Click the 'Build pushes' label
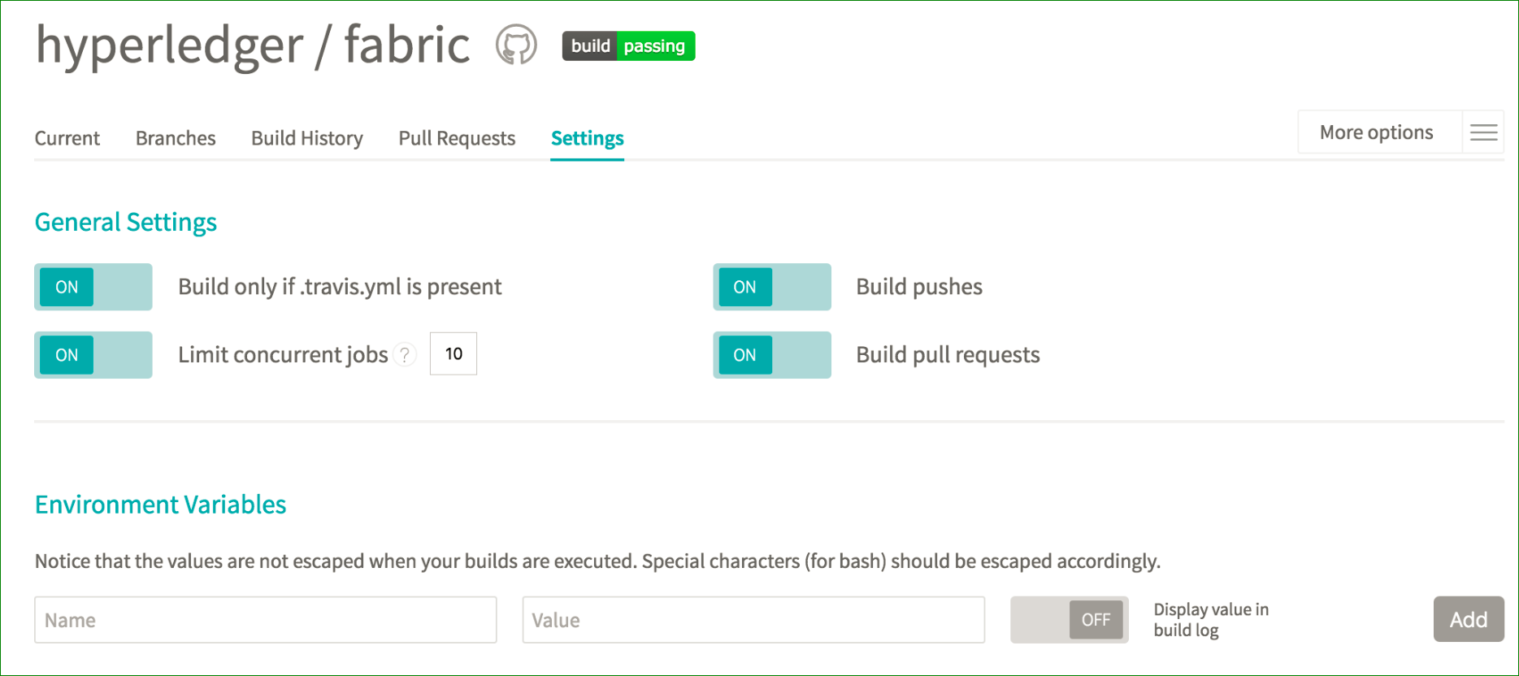Viewport: 1519px width, 676px height. (919, 287)
